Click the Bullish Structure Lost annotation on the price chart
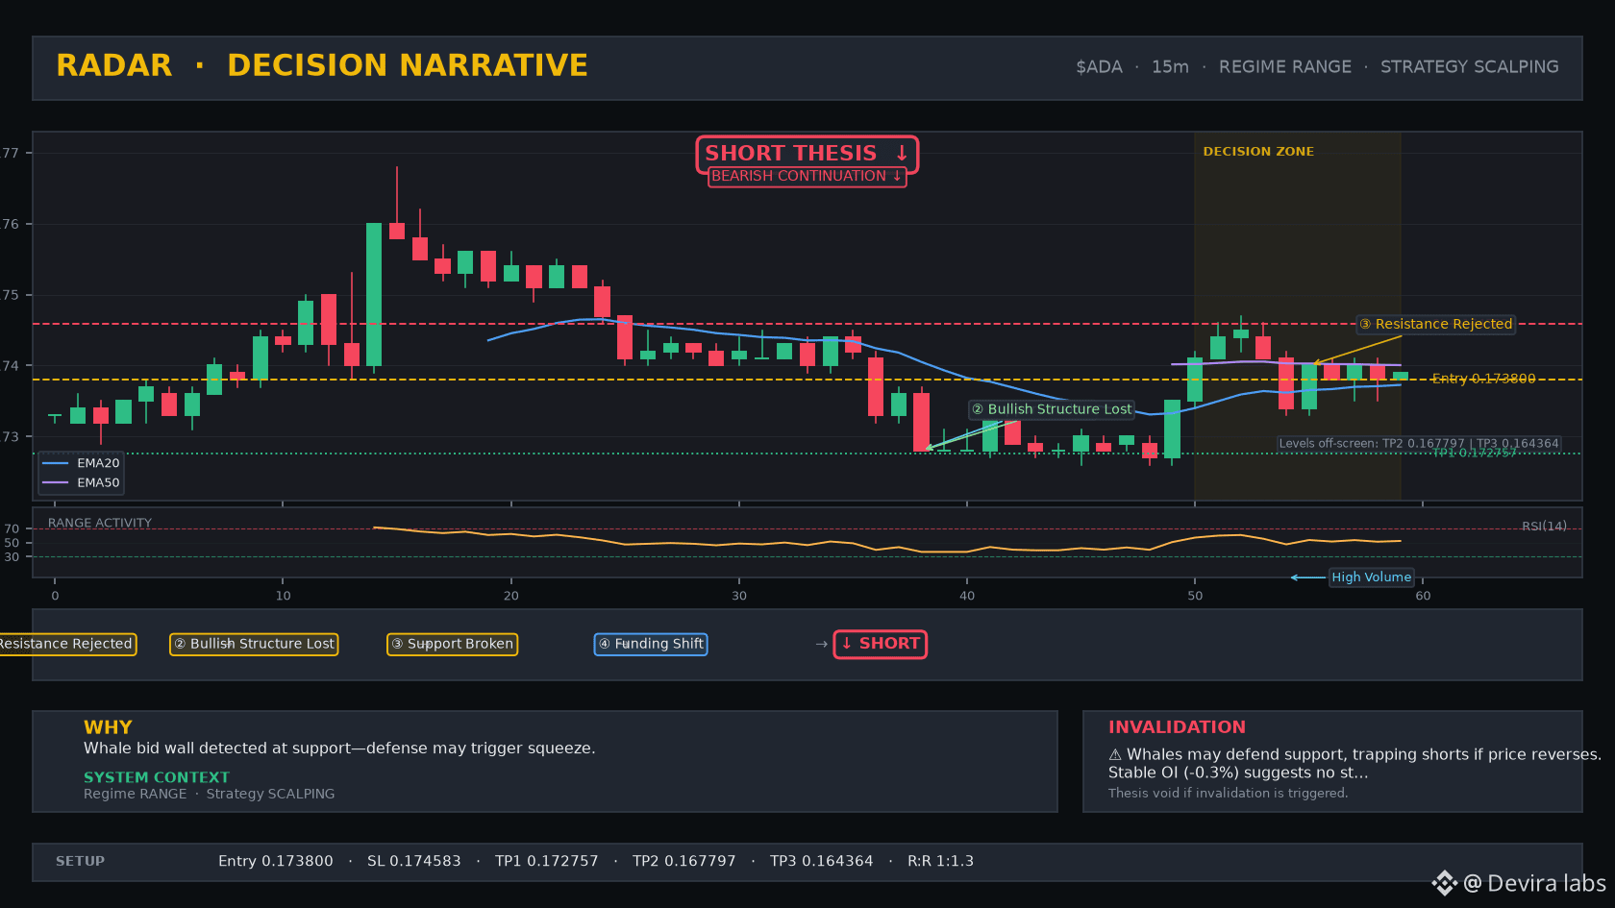Screen dimensions: 1615x908 point(1052,409)
